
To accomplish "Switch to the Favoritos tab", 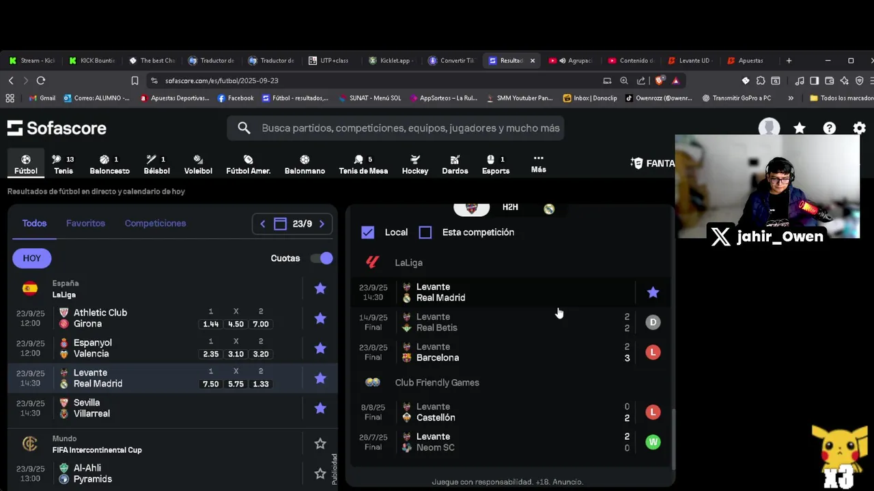I will pyautogui.click(x=85, y=223).
